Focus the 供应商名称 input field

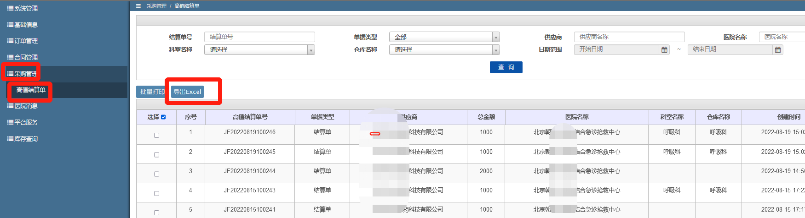point(629,37)
